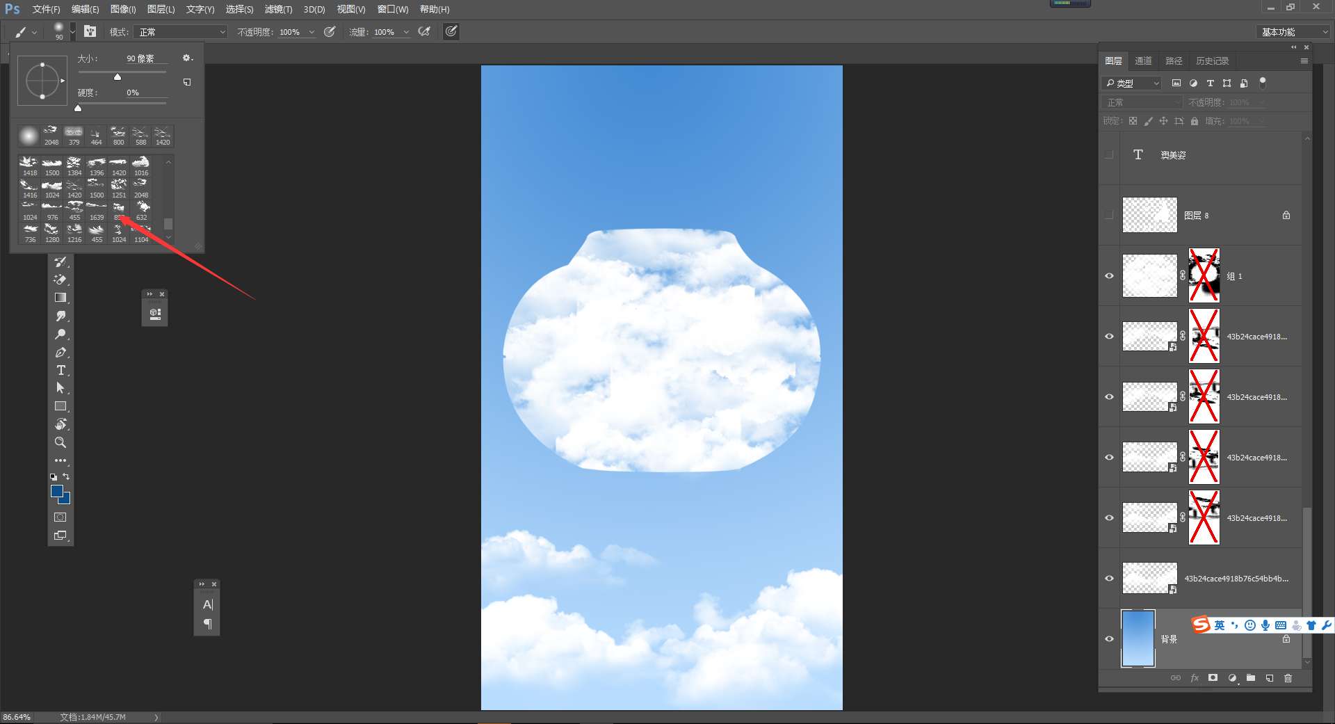Show the hidden 图层 8 layer
The image size is (1335, 724).
click(1109, 215)
